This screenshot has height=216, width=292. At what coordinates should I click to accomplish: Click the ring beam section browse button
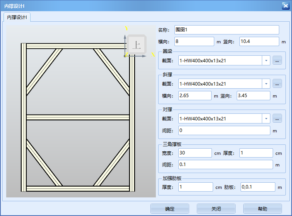(277, 60)
